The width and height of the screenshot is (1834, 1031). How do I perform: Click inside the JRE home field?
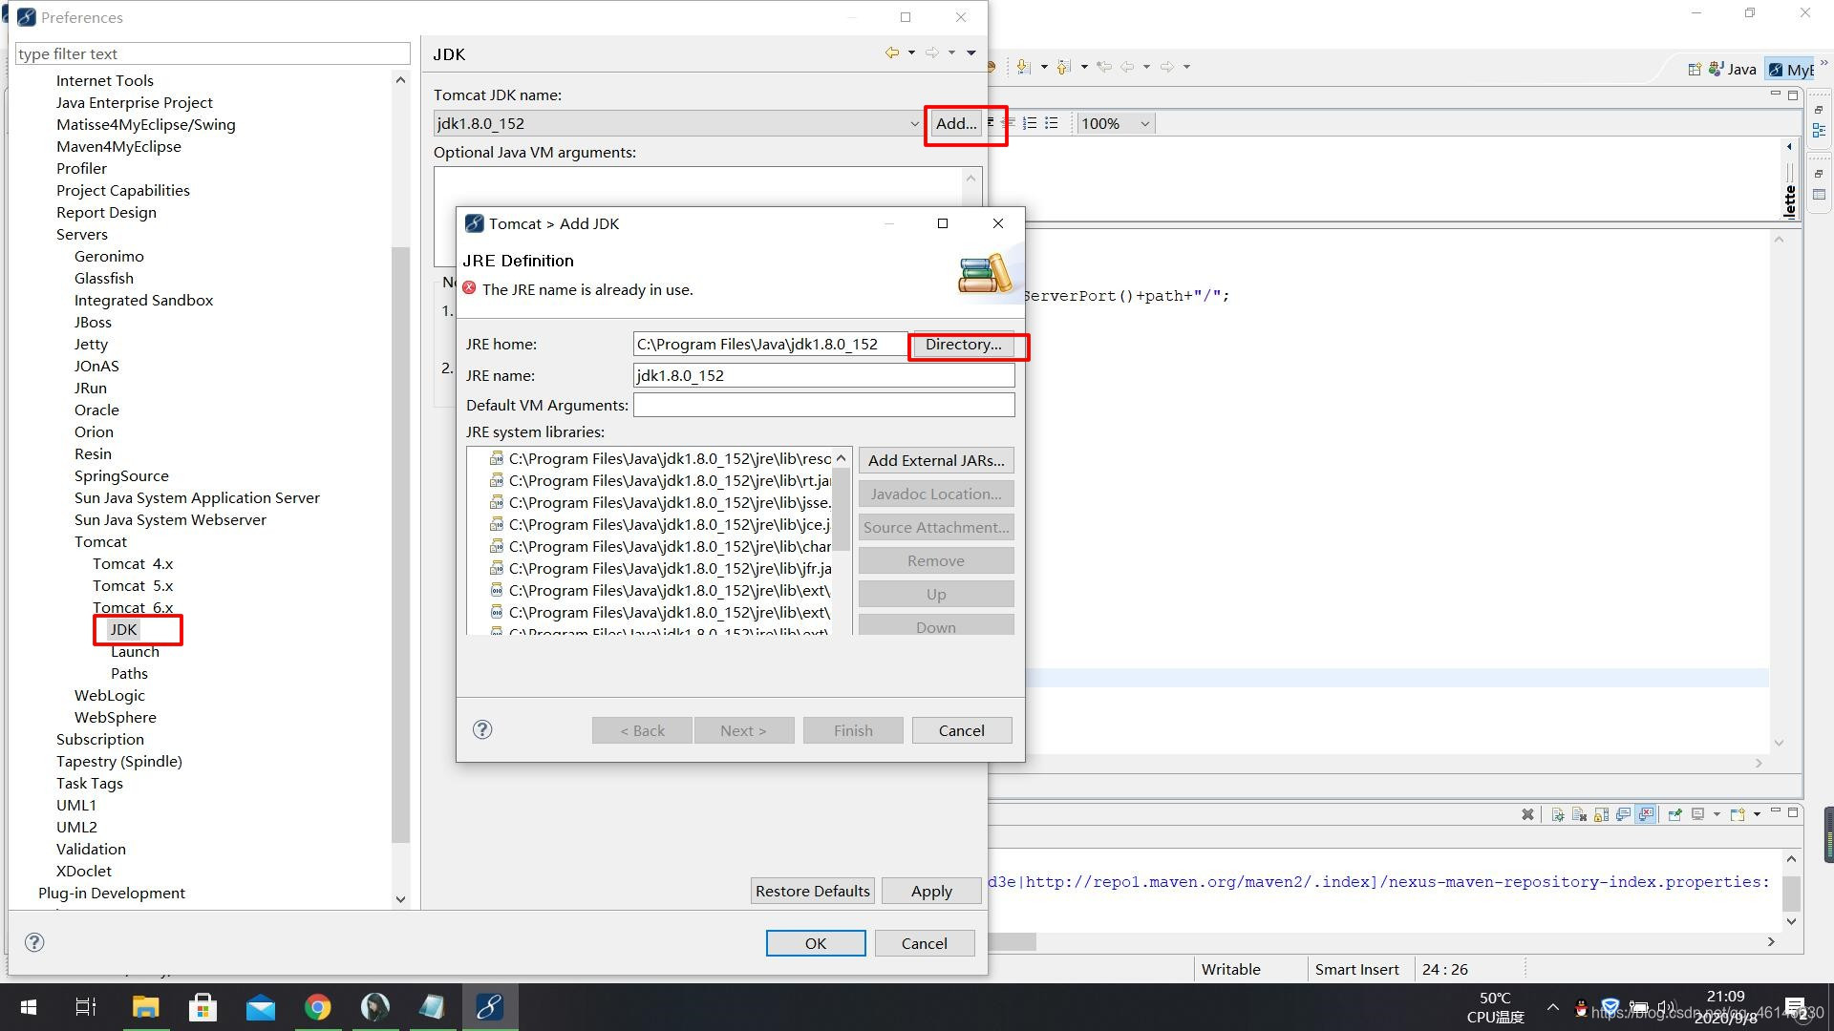pos(770,345)
